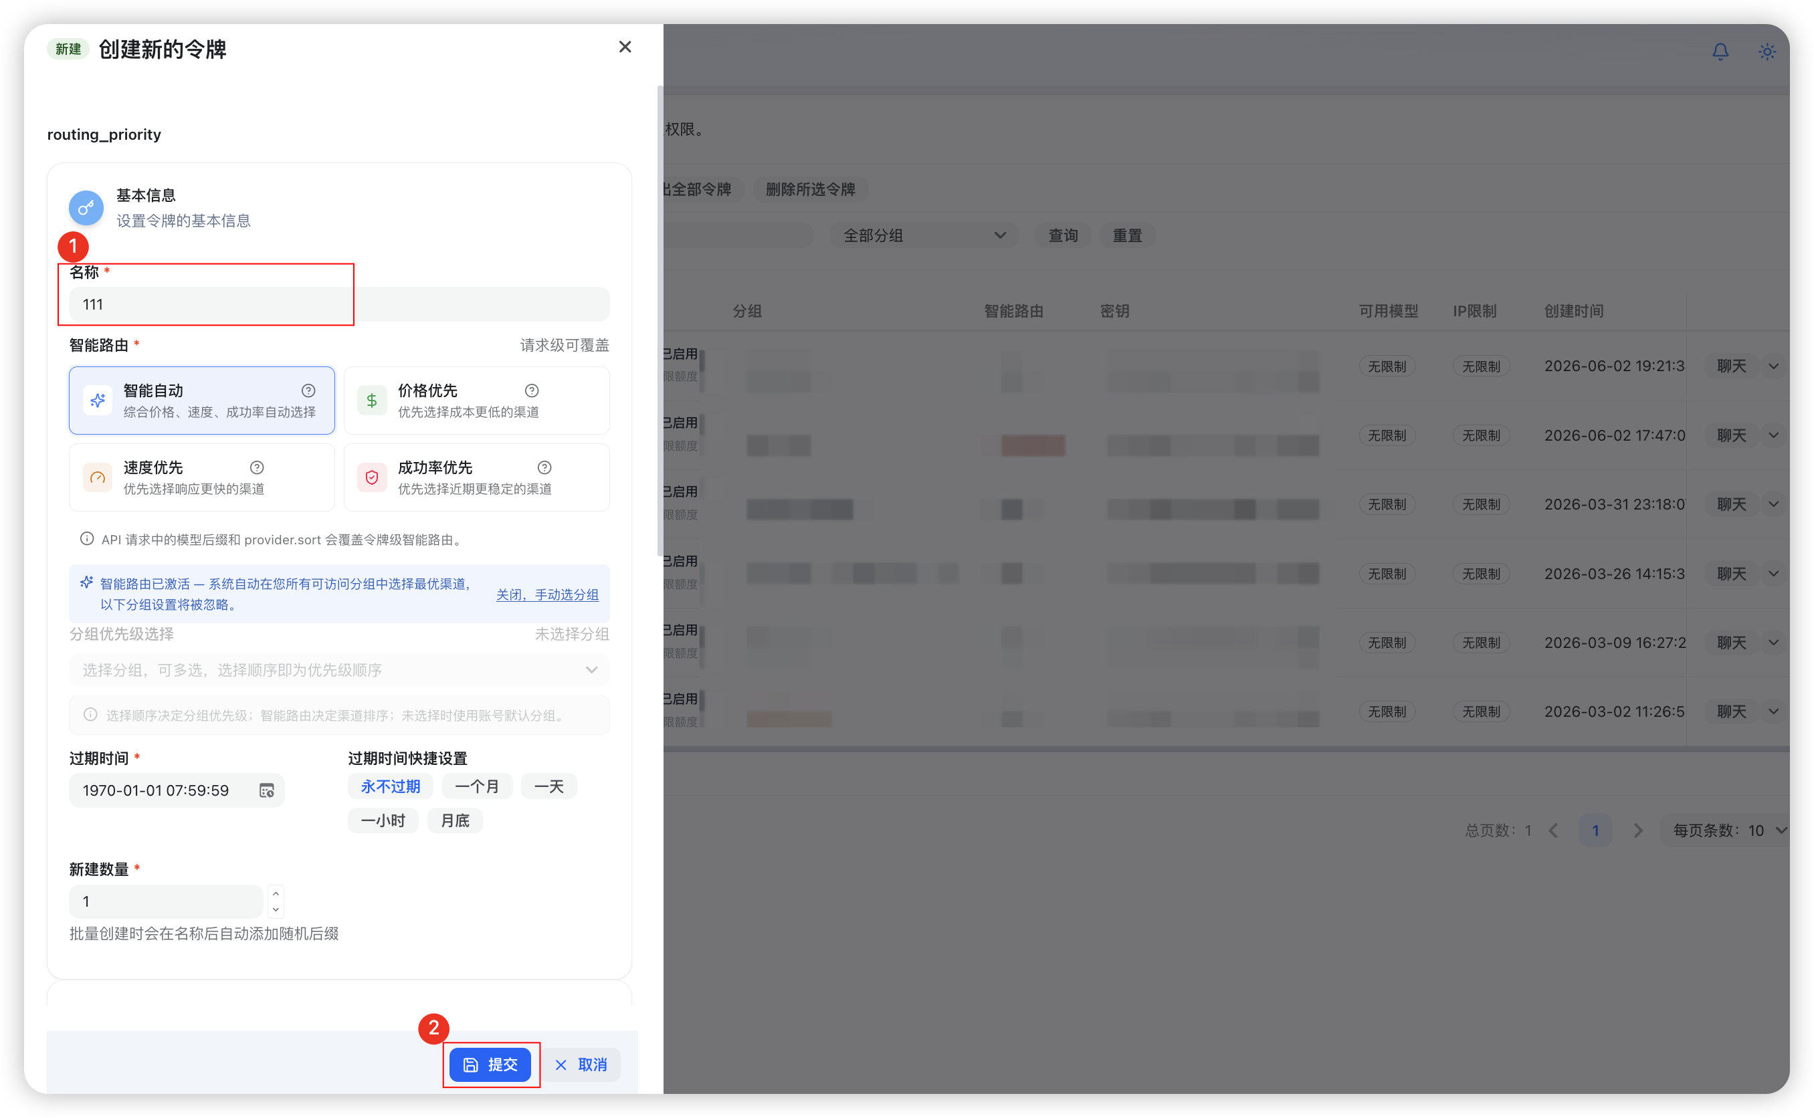Click 聊天 button in 2026-06-02 19:21:3 row
The height and width of the screenshot is (1118, 1814).
coord(1731,366)
